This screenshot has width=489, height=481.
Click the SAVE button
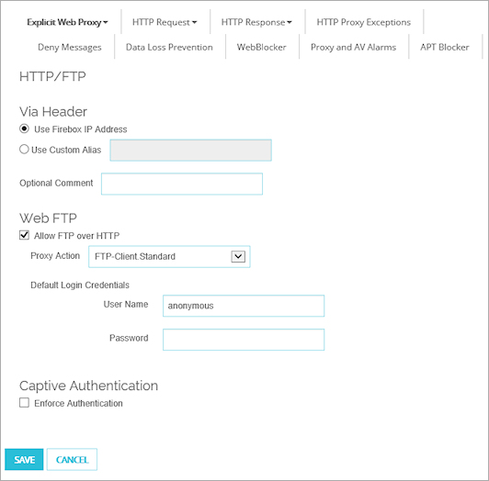[24, 460]
